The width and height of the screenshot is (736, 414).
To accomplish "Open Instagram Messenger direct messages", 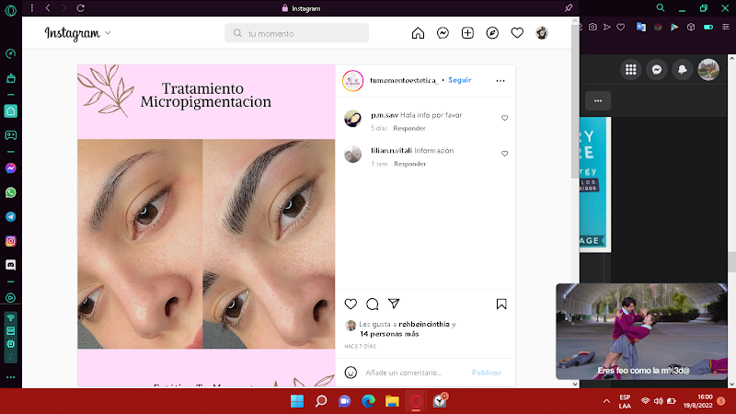I will [x=443, y=33].
